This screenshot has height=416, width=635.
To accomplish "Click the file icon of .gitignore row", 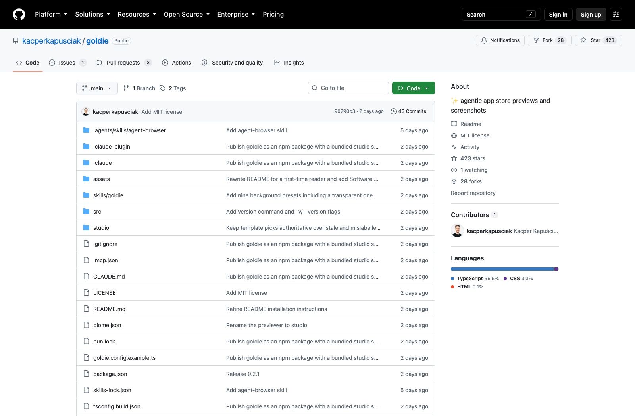I will point(86,244).
